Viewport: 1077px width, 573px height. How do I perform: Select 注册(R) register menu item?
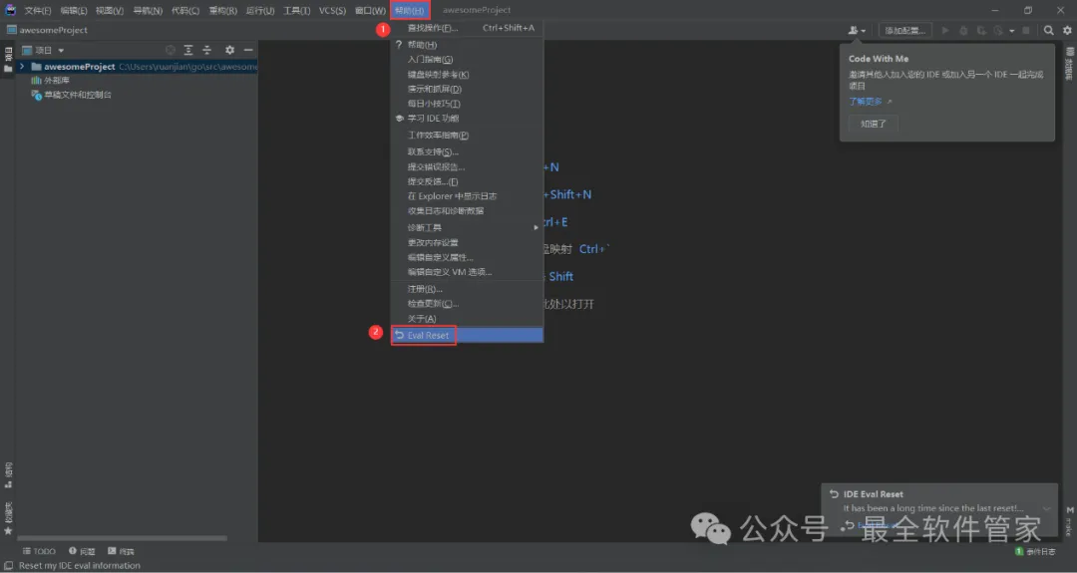click(x=467, y=289)
